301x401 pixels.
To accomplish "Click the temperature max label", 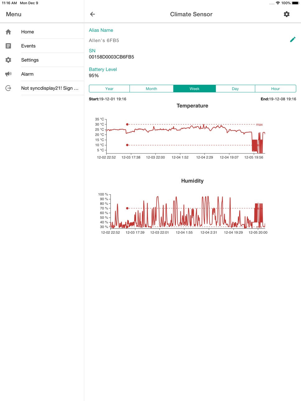I will pyautogui.click(x=259, y=125).
